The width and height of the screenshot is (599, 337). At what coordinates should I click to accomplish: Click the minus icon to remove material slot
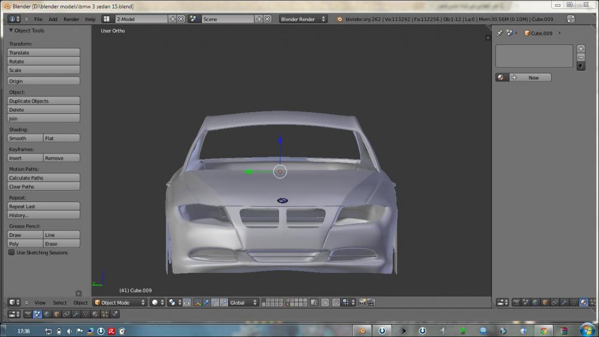(x=580, y=57)
